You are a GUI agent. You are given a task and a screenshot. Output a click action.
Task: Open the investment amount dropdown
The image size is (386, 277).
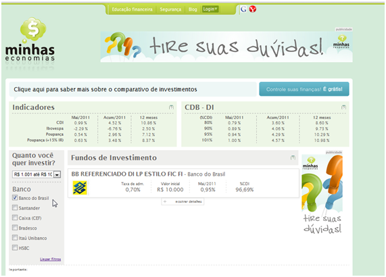coord(57,174)
